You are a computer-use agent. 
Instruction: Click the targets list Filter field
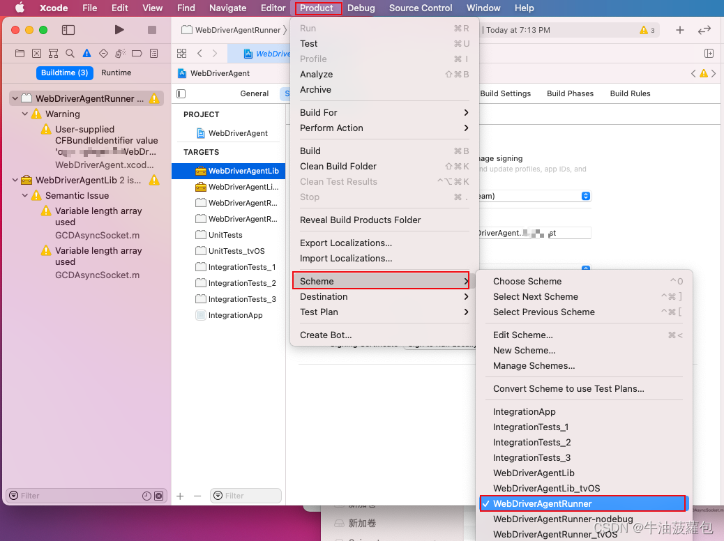point(246,496)
